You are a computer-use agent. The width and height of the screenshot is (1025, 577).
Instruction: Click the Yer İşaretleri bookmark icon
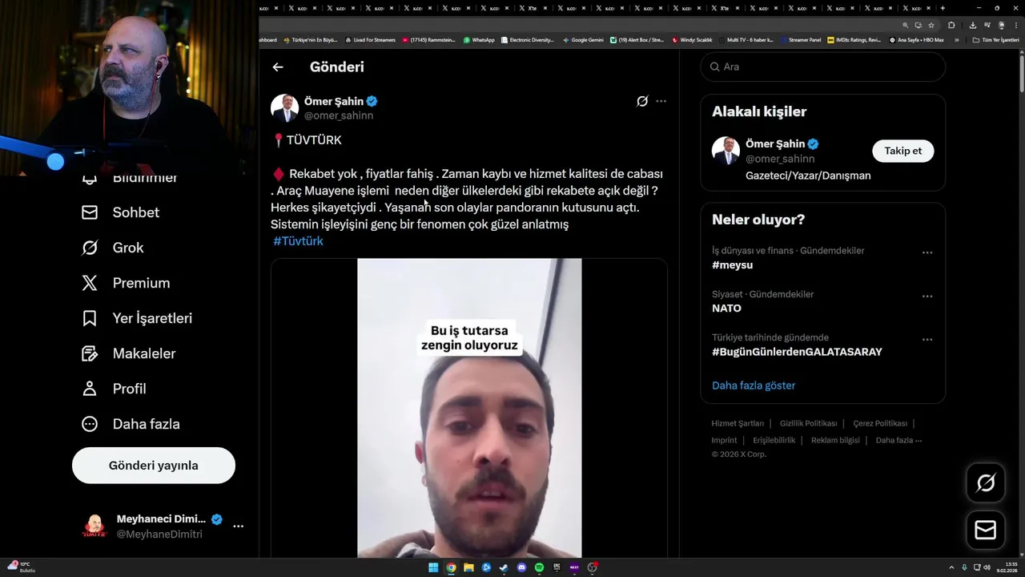[x=90, y=318]
